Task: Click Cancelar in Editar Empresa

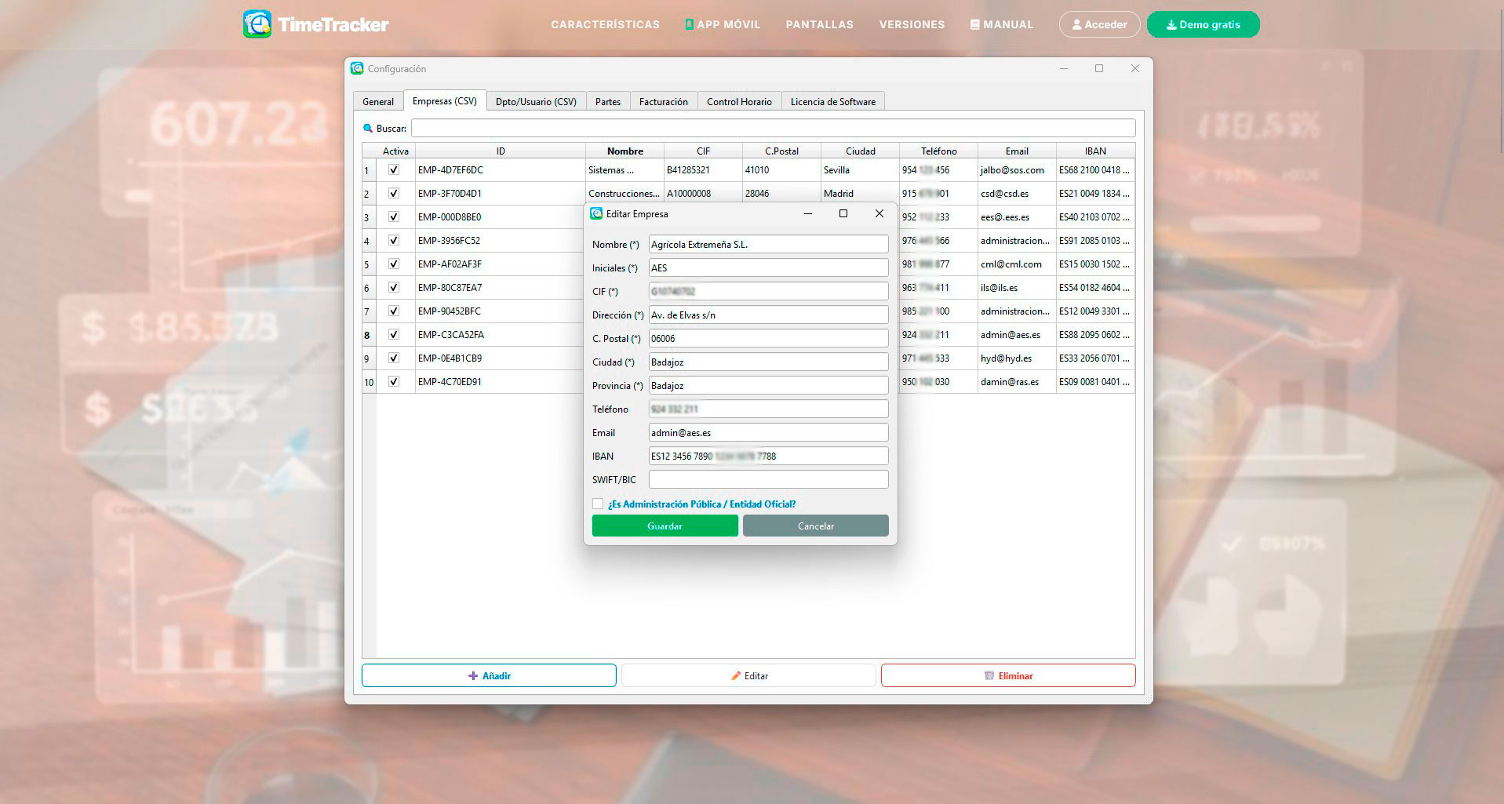Action: point(816,526)
